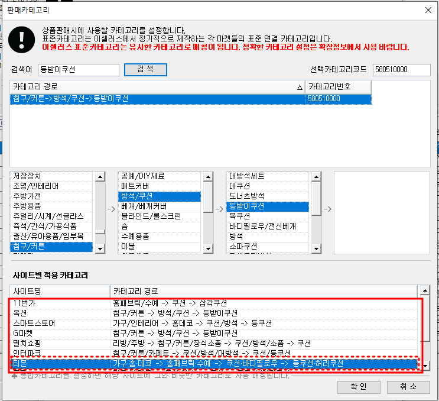Select 대방석세트 in third list
Screen dimensions: 439x401
pos(268,176)
